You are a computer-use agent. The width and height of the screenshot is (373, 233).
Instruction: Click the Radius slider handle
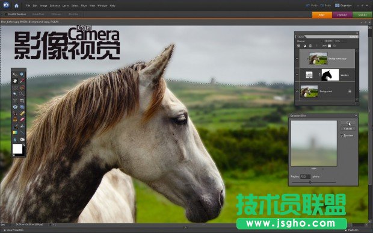(x=310, y=182)
